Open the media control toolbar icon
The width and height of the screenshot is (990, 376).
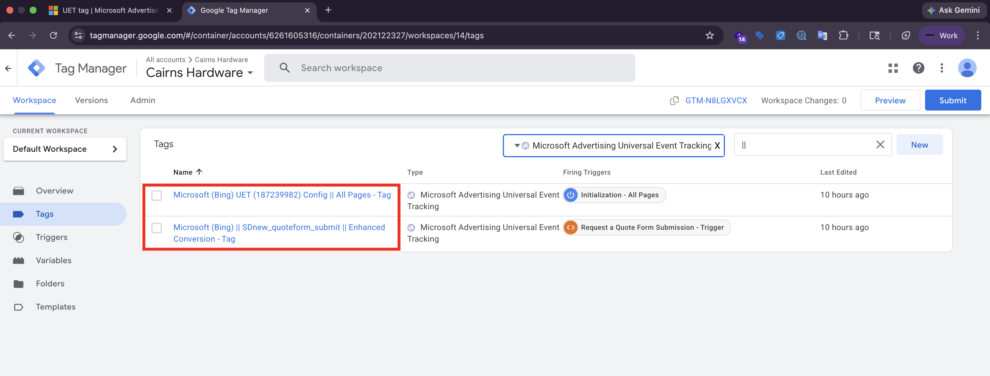874,35
